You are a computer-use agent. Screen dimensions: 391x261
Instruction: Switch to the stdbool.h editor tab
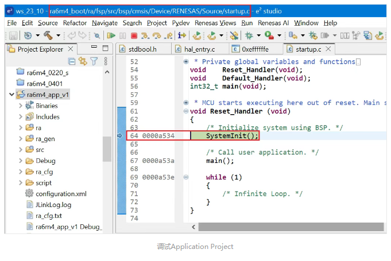click(x=142, y=49)
